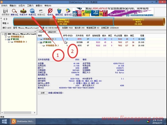Open the 搜索分区 search partition tool
The width and height of the screenshot is (167, 125).
[14, 12]
